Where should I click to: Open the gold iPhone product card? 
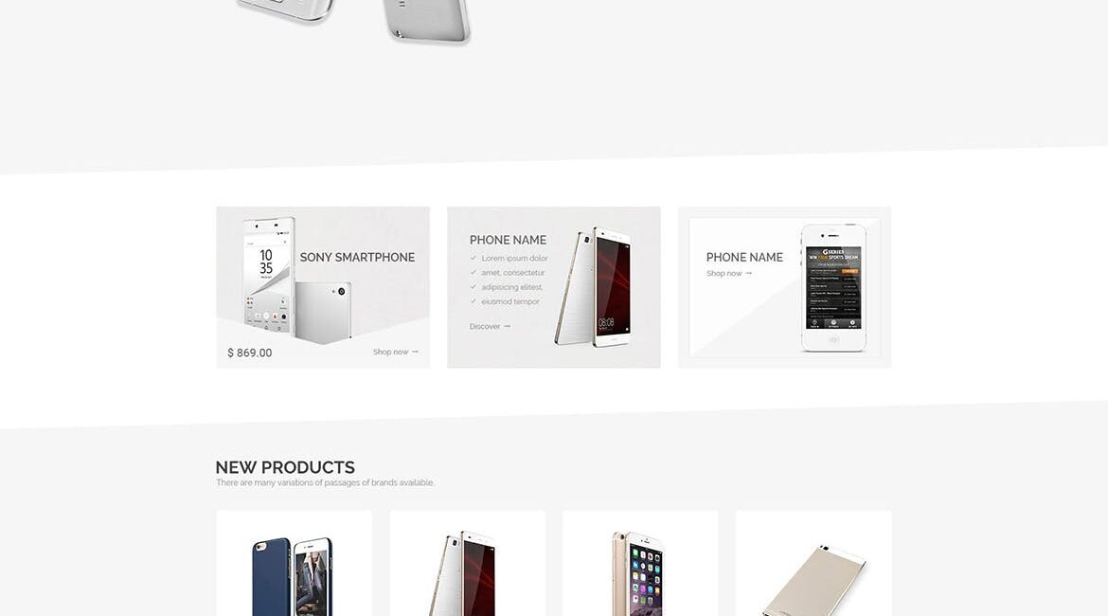click(x=640, y=563)
